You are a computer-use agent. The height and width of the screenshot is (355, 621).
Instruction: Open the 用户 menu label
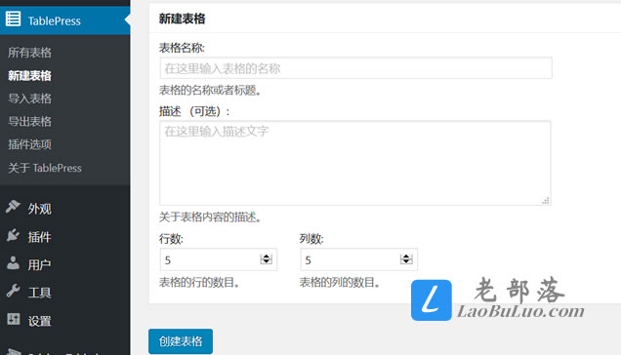40,264
